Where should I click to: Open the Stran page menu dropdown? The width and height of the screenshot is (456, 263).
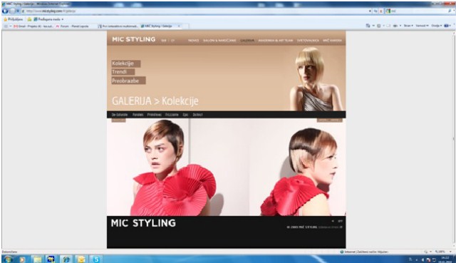pyautogui.click(x=408, y=26)
